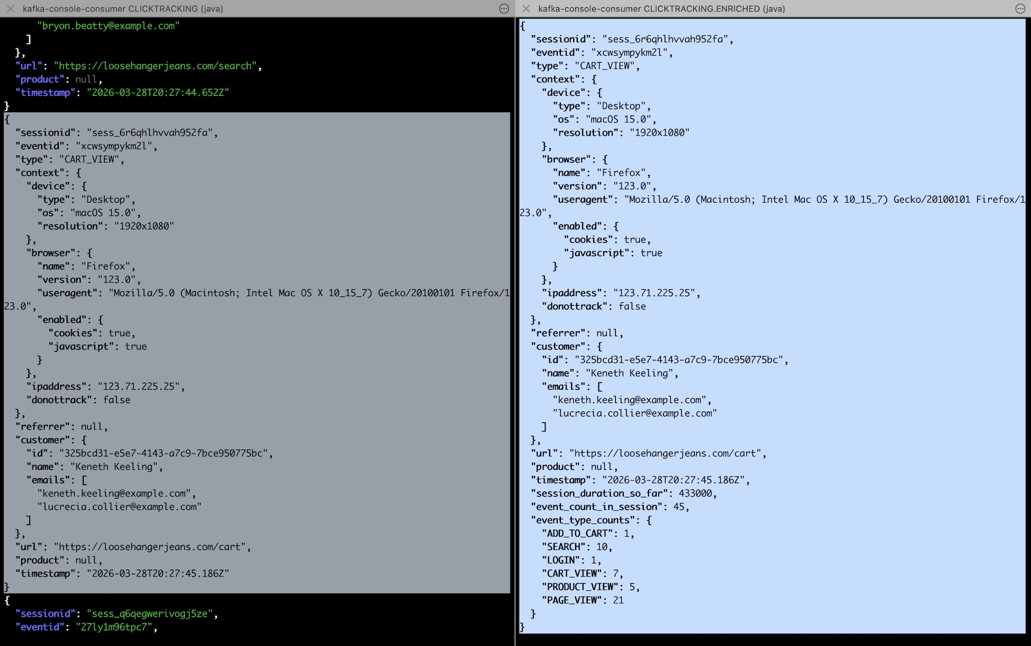Viewport: 1031px width, 646px height.
Task: Click the cart URL in left pane
Action: tap(149, 547)
